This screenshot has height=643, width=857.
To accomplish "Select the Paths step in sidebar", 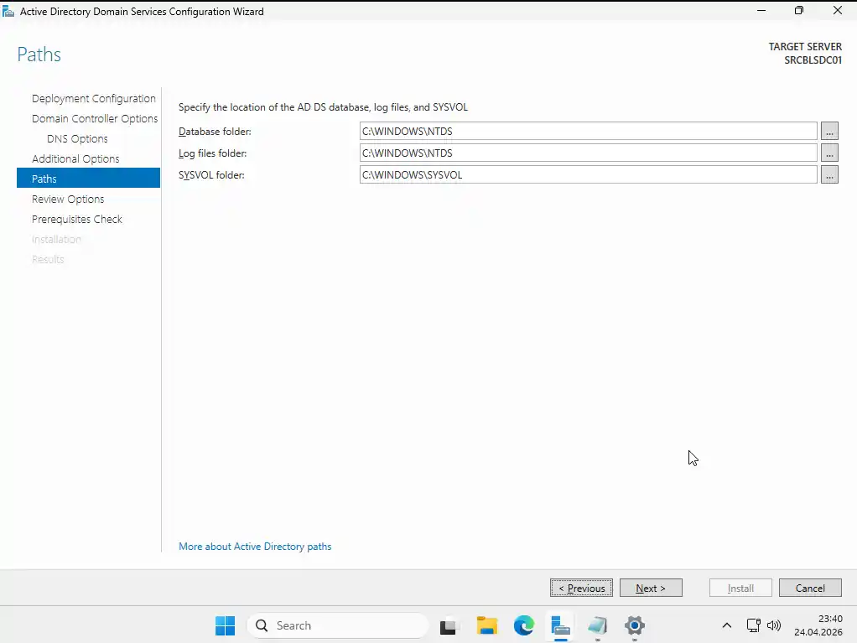I will (89, 178).
